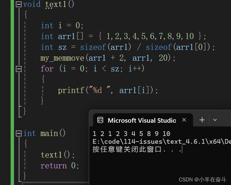
Task: Click the 'return 0;' statement
Action: (x=60, y=166)
